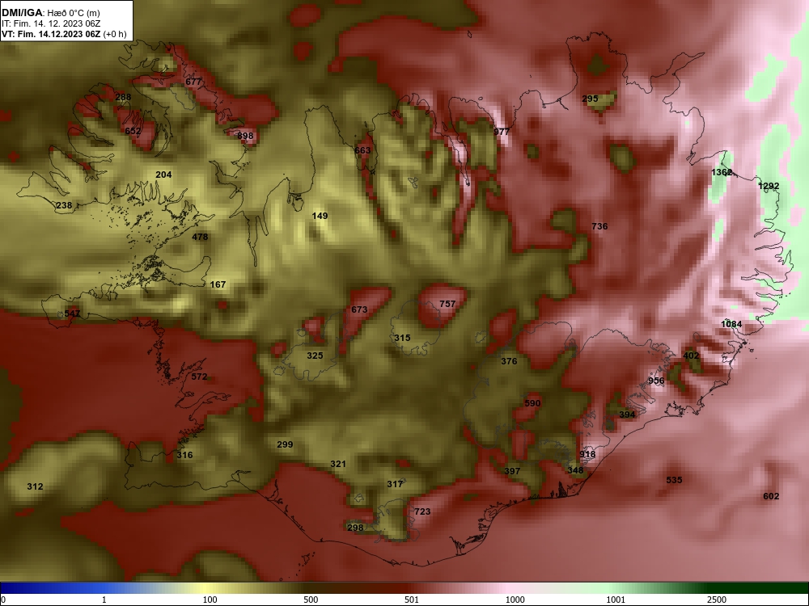Click the 298 value on the map
Screen dimensions: 809x606
click(355, 528)
